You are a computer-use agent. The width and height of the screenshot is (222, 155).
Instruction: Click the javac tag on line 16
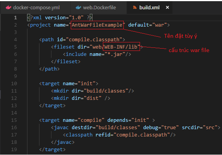60,128
